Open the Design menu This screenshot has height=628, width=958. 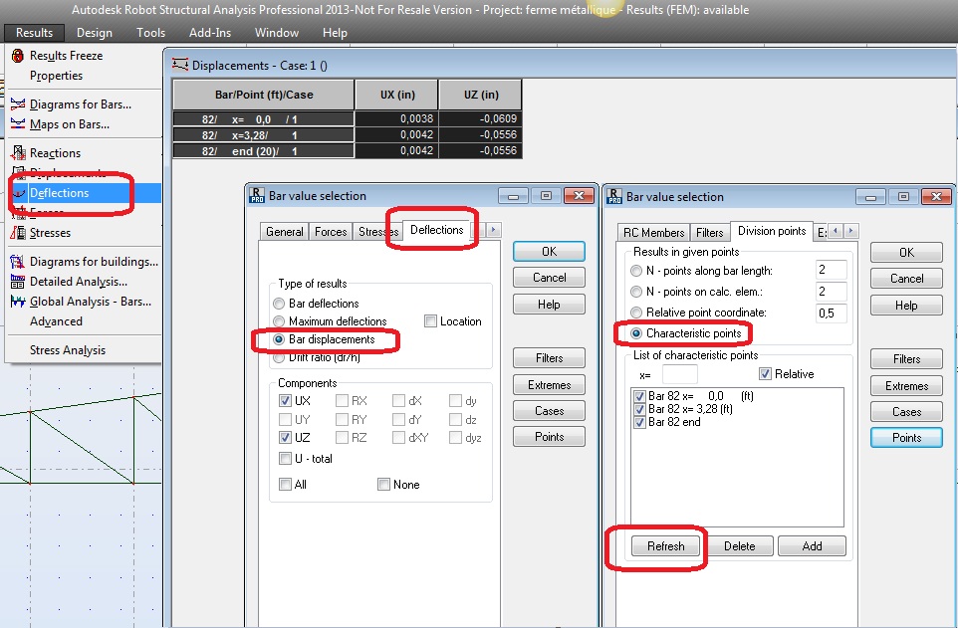click(94, 33)
